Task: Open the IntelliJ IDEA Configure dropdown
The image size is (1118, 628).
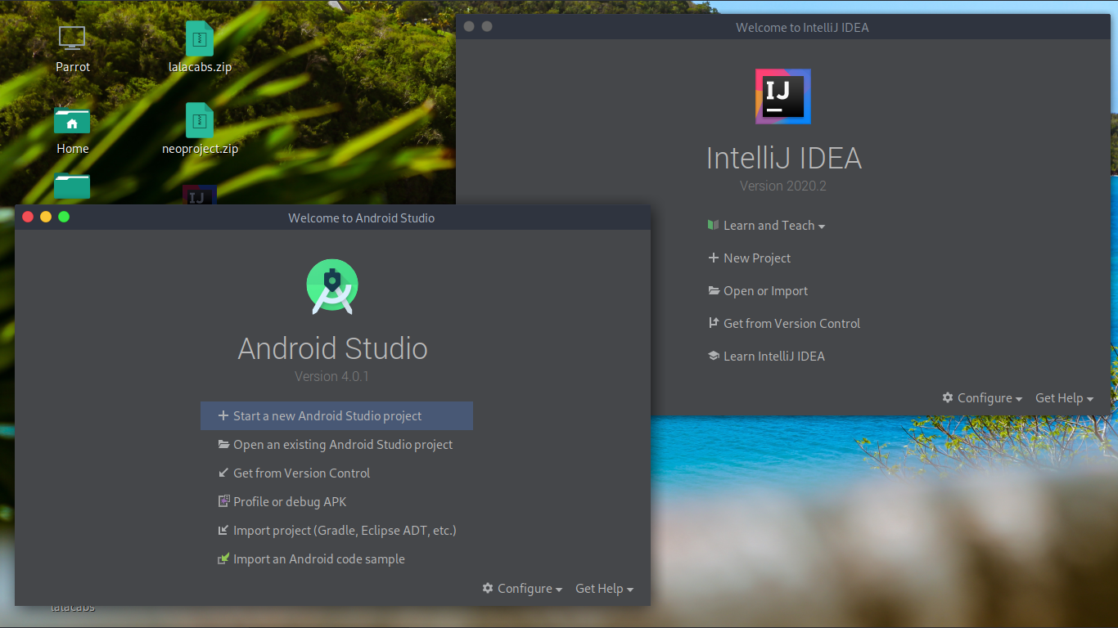Action: [x=982, y=398]
